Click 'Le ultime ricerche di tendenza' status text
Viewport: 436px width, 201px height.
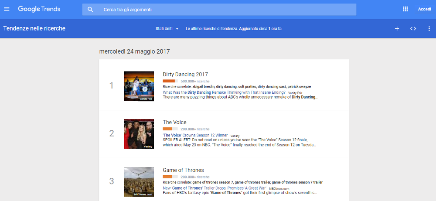click(x=234, y=29)
